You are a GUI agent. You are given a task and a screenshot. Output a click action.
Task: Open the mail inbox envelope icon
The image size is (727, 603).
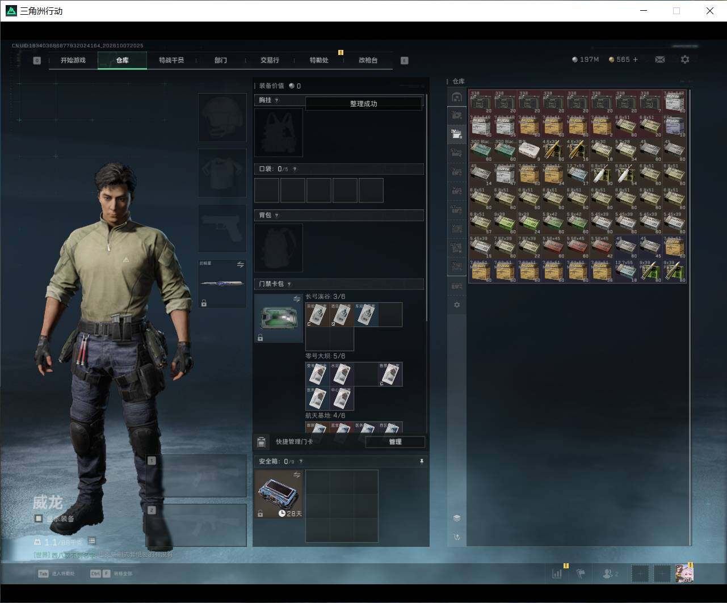pos(659,60)
